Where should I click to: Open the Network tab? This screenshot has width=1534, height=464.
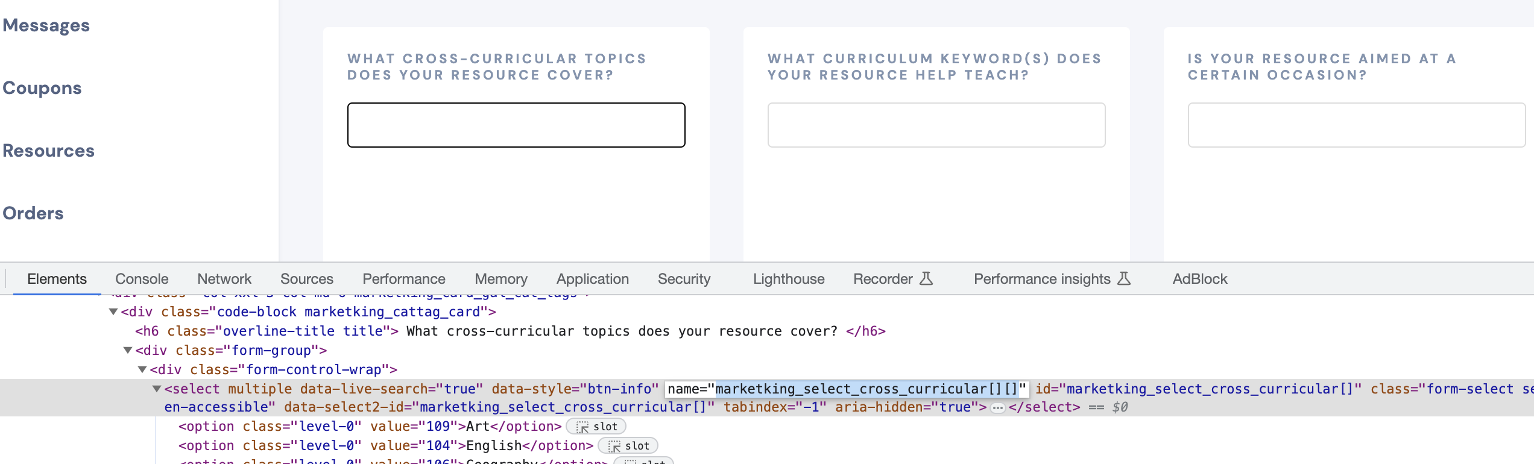click(224, 279)
